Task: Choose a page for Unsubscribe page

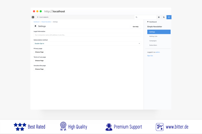Action: [x=39, y=69]
